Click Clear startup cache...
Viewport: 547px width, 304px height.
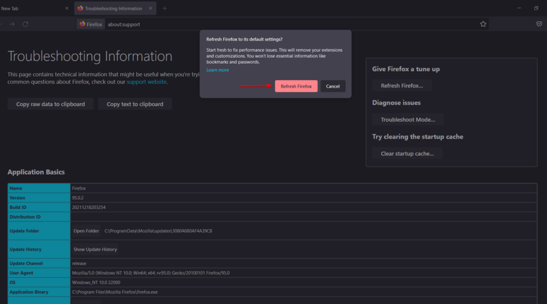click(407, 154)
